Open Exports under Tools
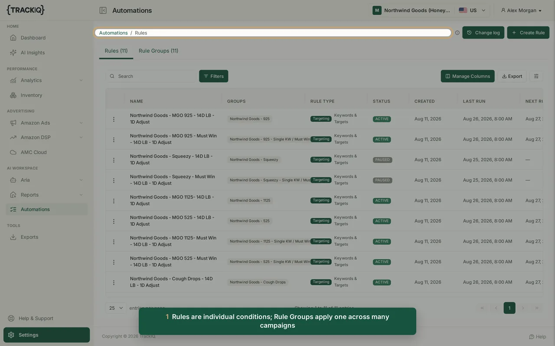The width and height of the screenshot is (555, 346). pos(47,237)
